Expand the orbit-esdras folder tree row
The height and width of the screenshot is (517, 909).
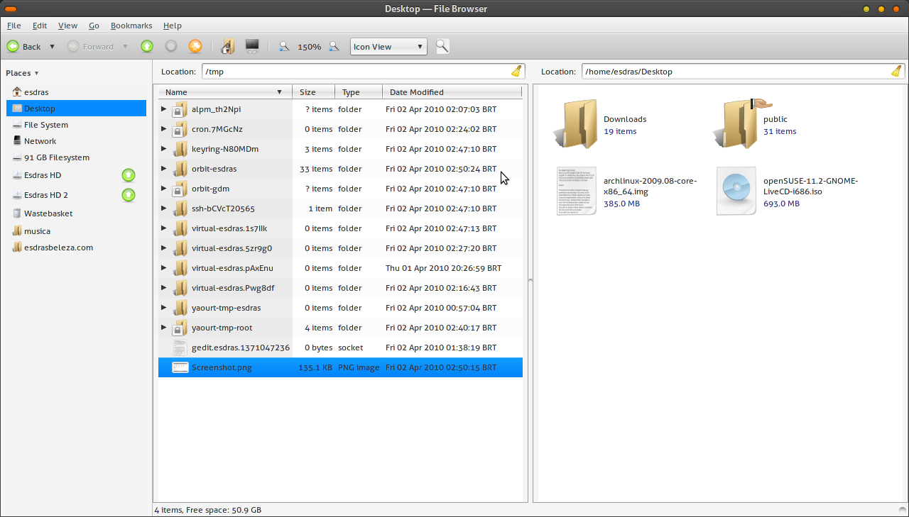coord(164,169)
